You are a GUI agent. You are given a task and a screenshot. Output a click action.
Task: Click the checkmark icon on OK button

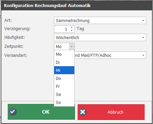click(x=13, y=112)
